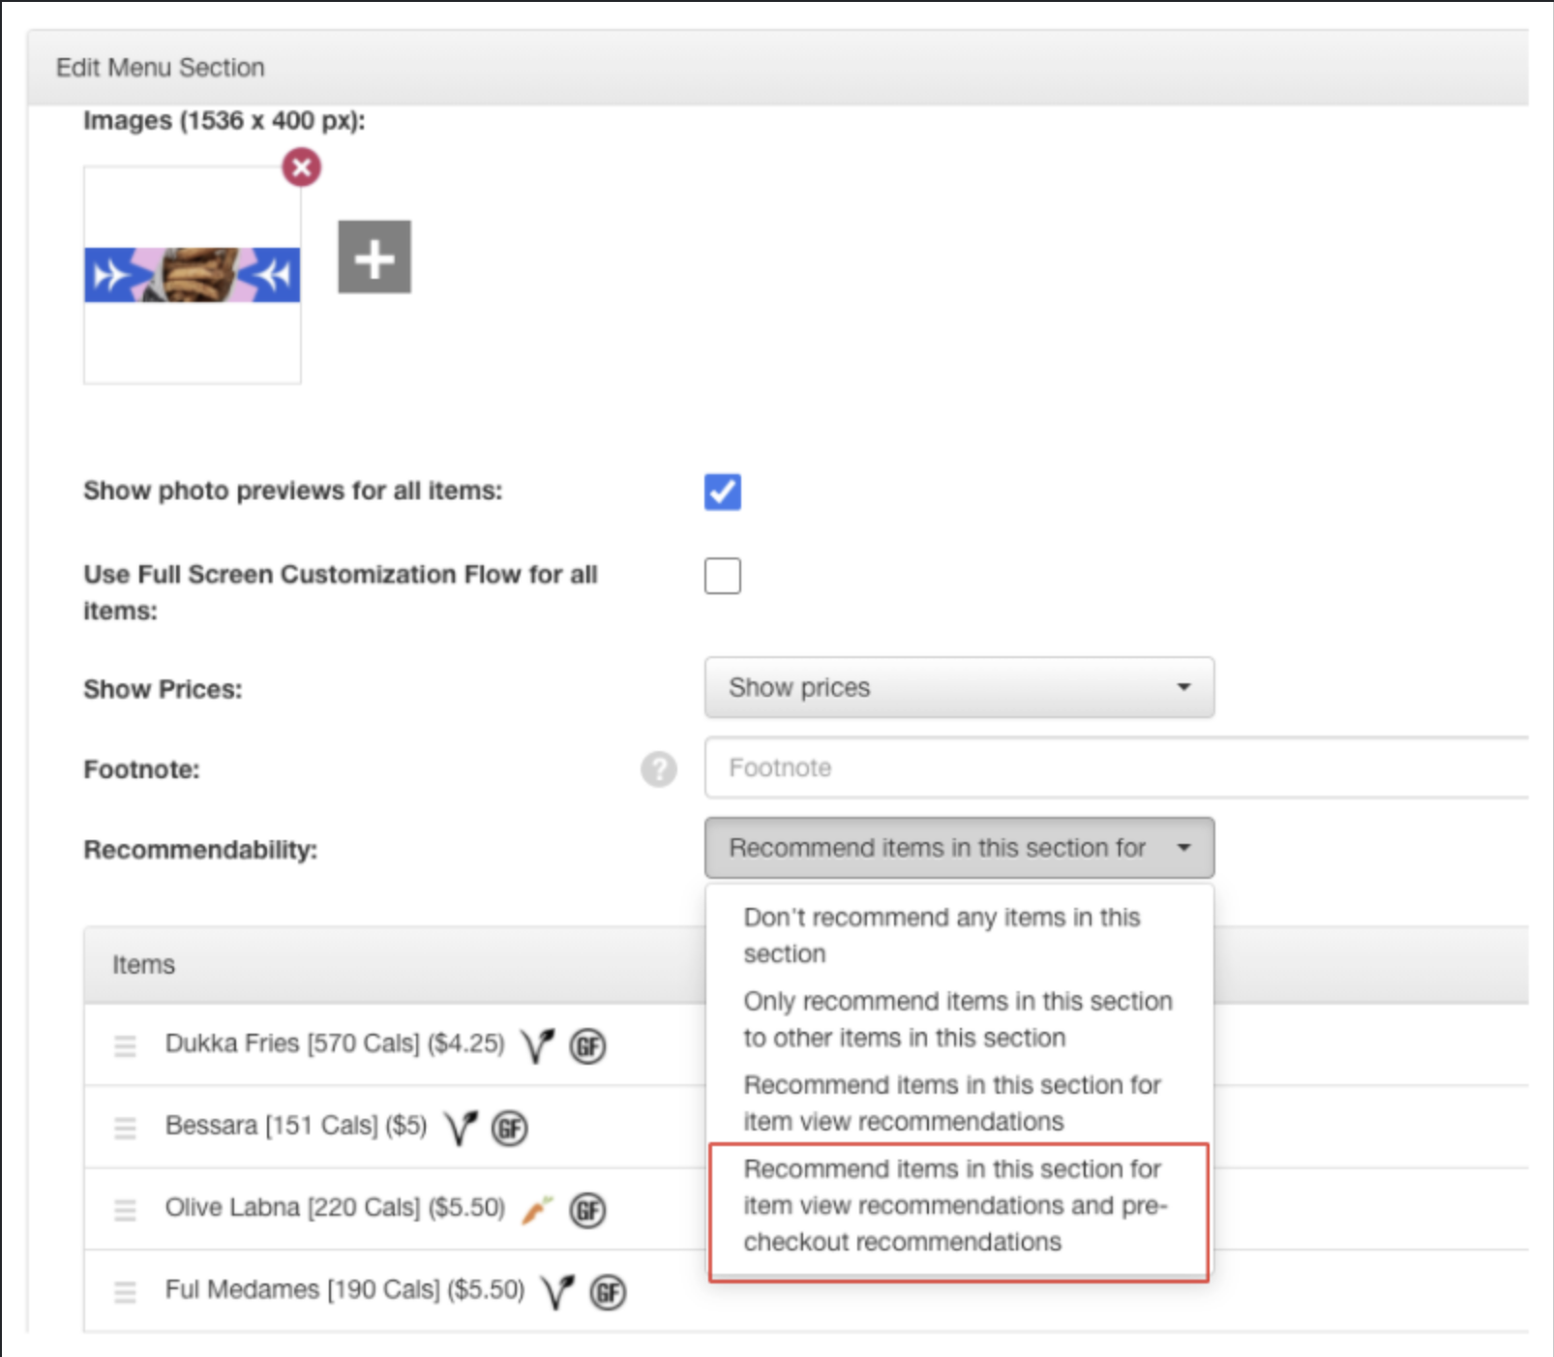
Task: Click the drag handle for Bessara
Action: (125, 1127)
